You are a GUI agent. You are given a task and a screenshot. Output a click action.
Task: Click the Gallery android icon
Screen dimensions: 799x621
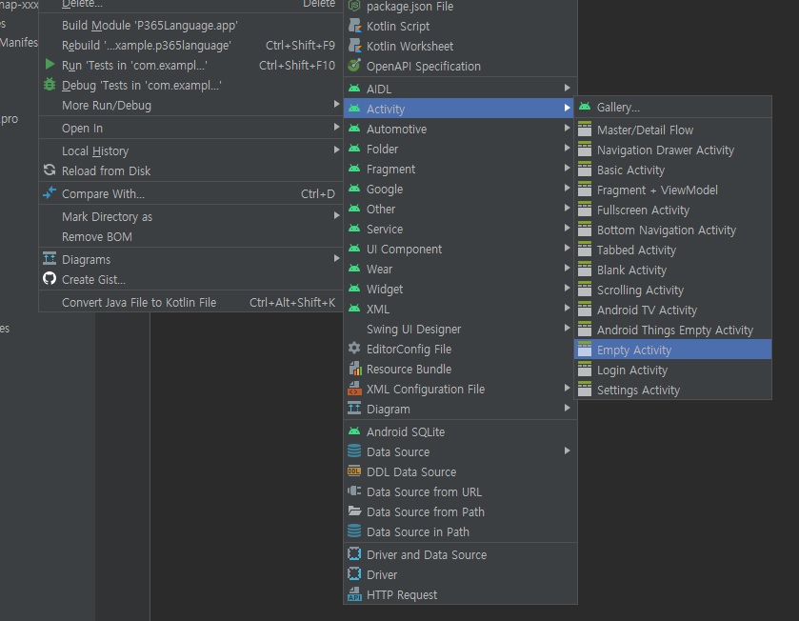click(585, 107)
